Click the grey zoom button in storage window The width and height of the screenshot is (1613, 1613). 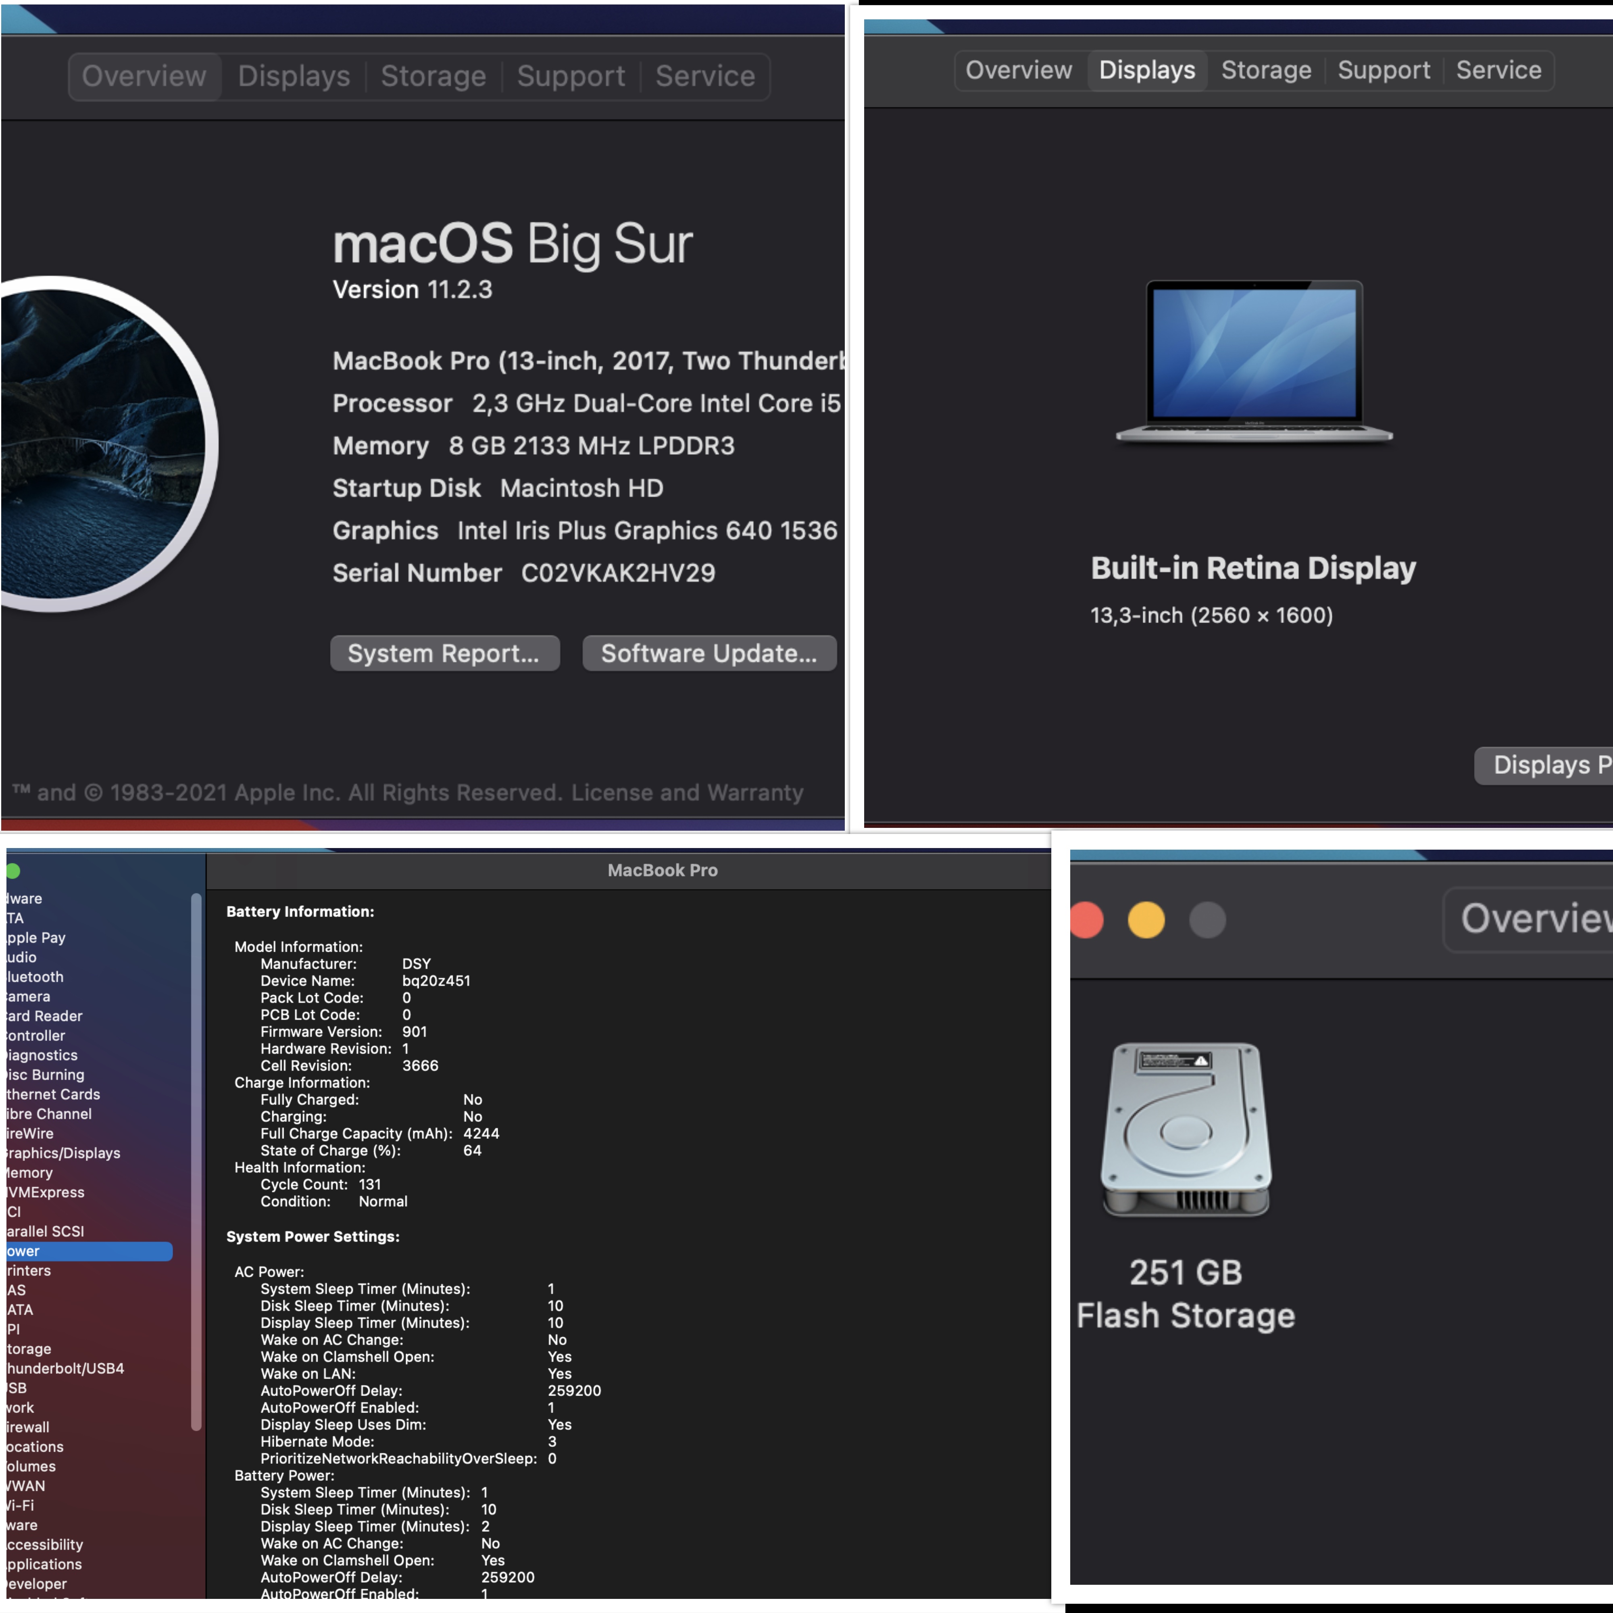(1207, 920)
